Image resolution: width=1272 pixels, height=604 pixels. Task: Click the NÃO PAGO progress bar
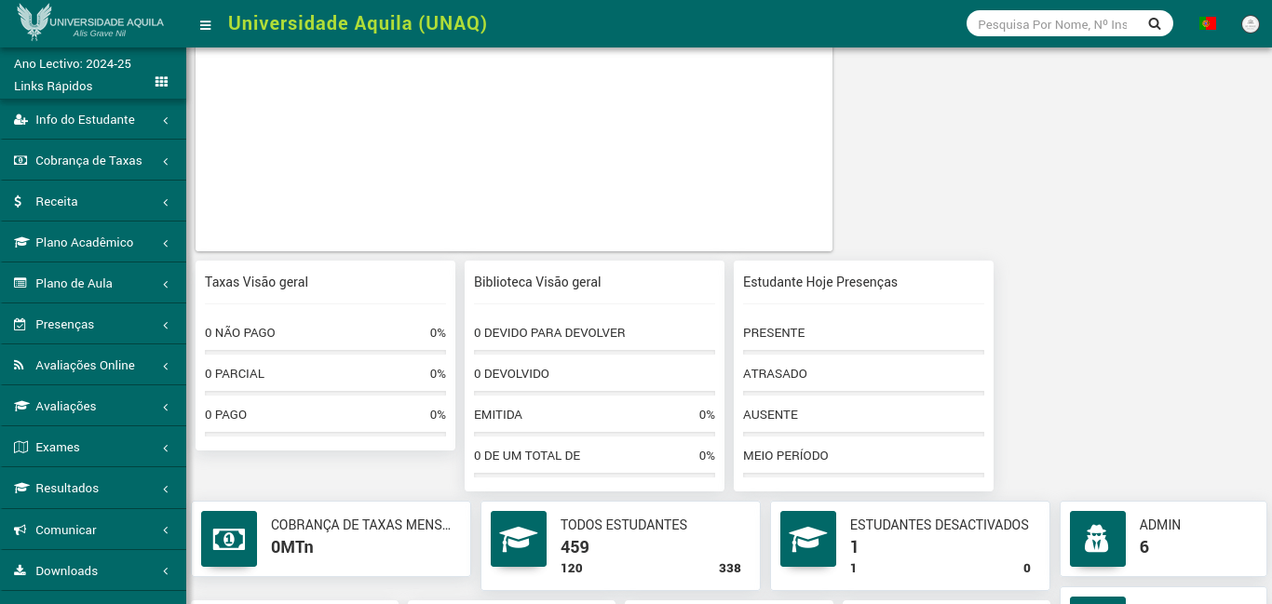click(325, 352)
